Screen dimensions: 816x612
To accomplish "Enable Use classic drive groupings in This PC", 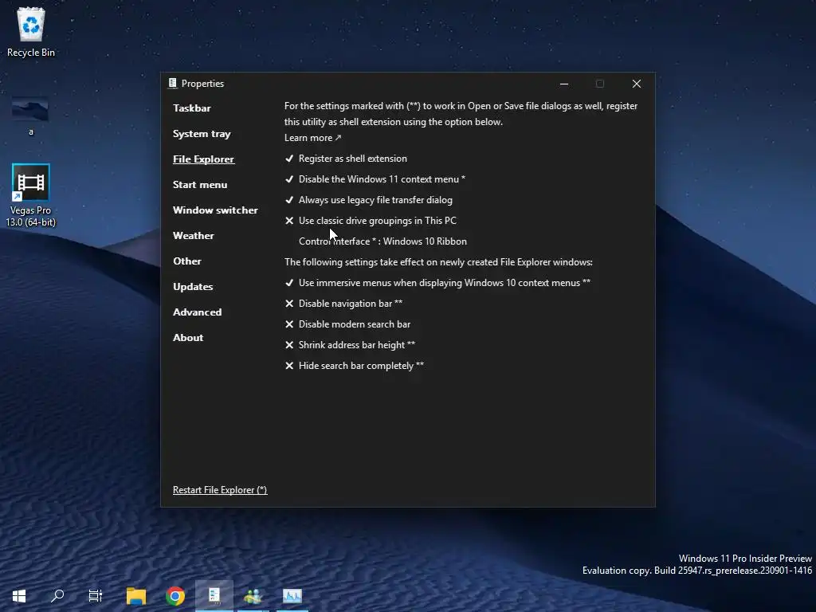I will (x=371, y=221).
